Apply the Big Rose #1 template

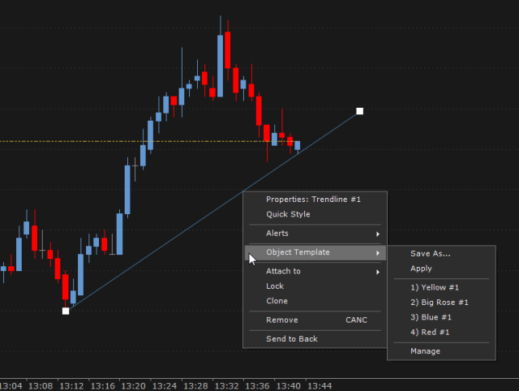439,303
